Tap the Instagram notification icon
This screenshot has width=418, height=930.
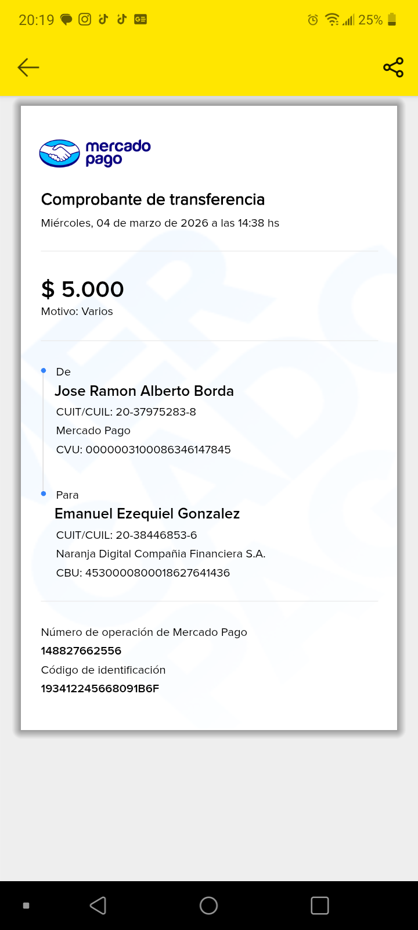tap(85, 19)
